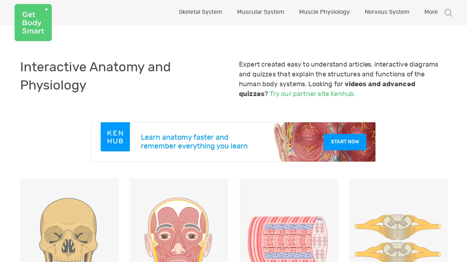
Task: Select the spinal cord illustration card
Action: (398, 220)
